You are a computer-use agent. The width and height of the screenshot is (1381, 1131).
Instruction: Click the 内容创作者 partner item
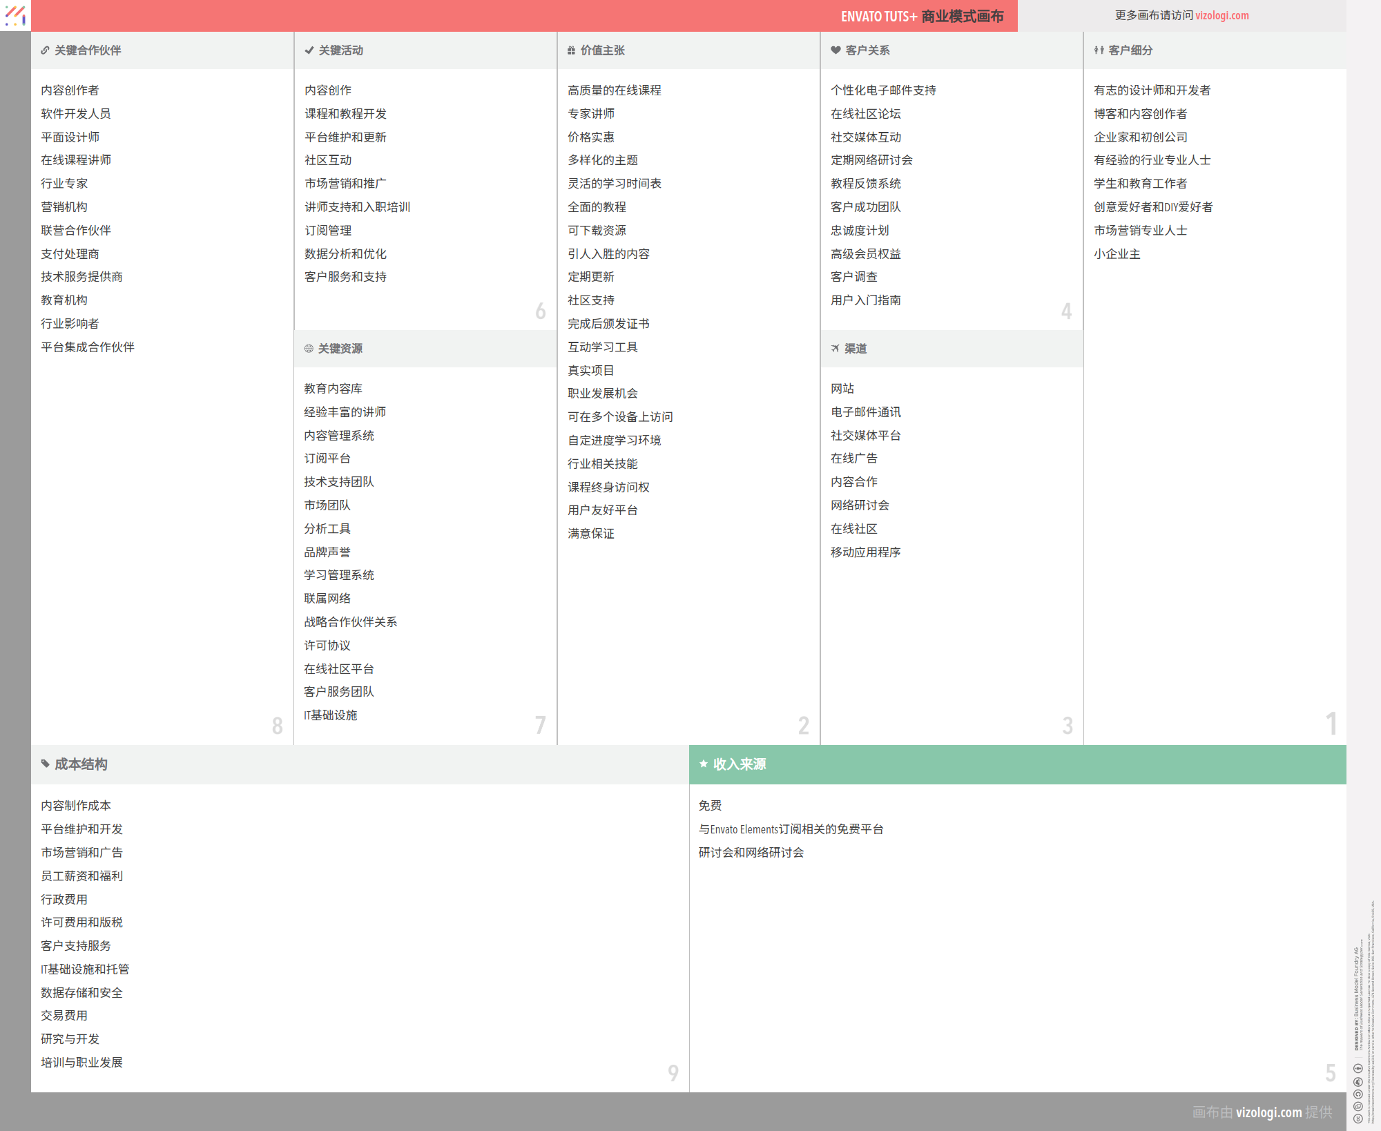pyautogui.click(x=70, y=90)
